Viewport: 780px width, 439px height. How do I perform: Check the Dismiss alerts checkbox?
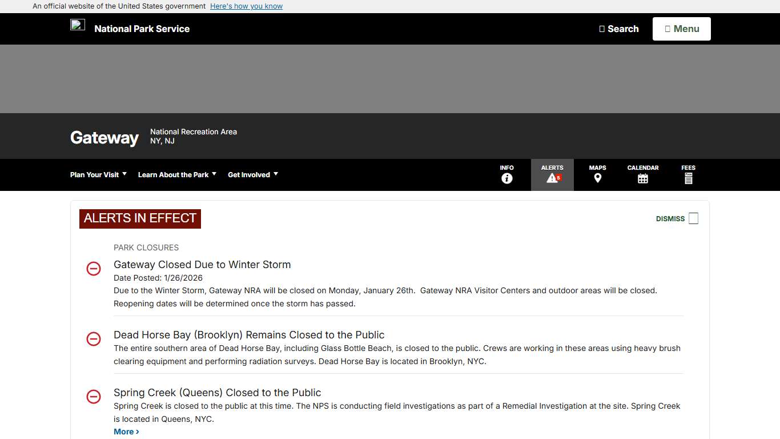(x=693, y=218)
